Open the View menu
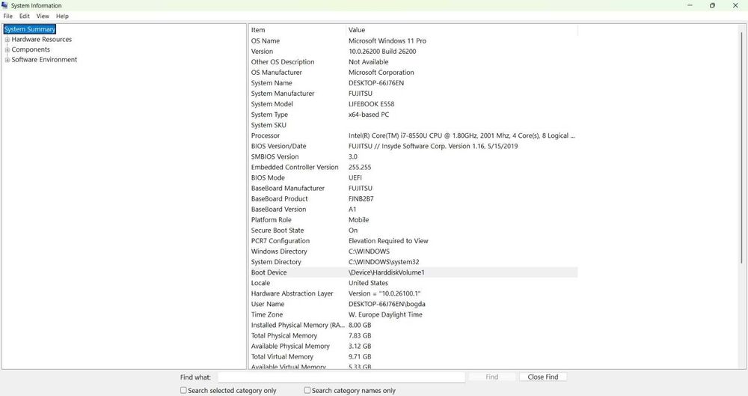748x396 pixels. (x=43, y=16)
